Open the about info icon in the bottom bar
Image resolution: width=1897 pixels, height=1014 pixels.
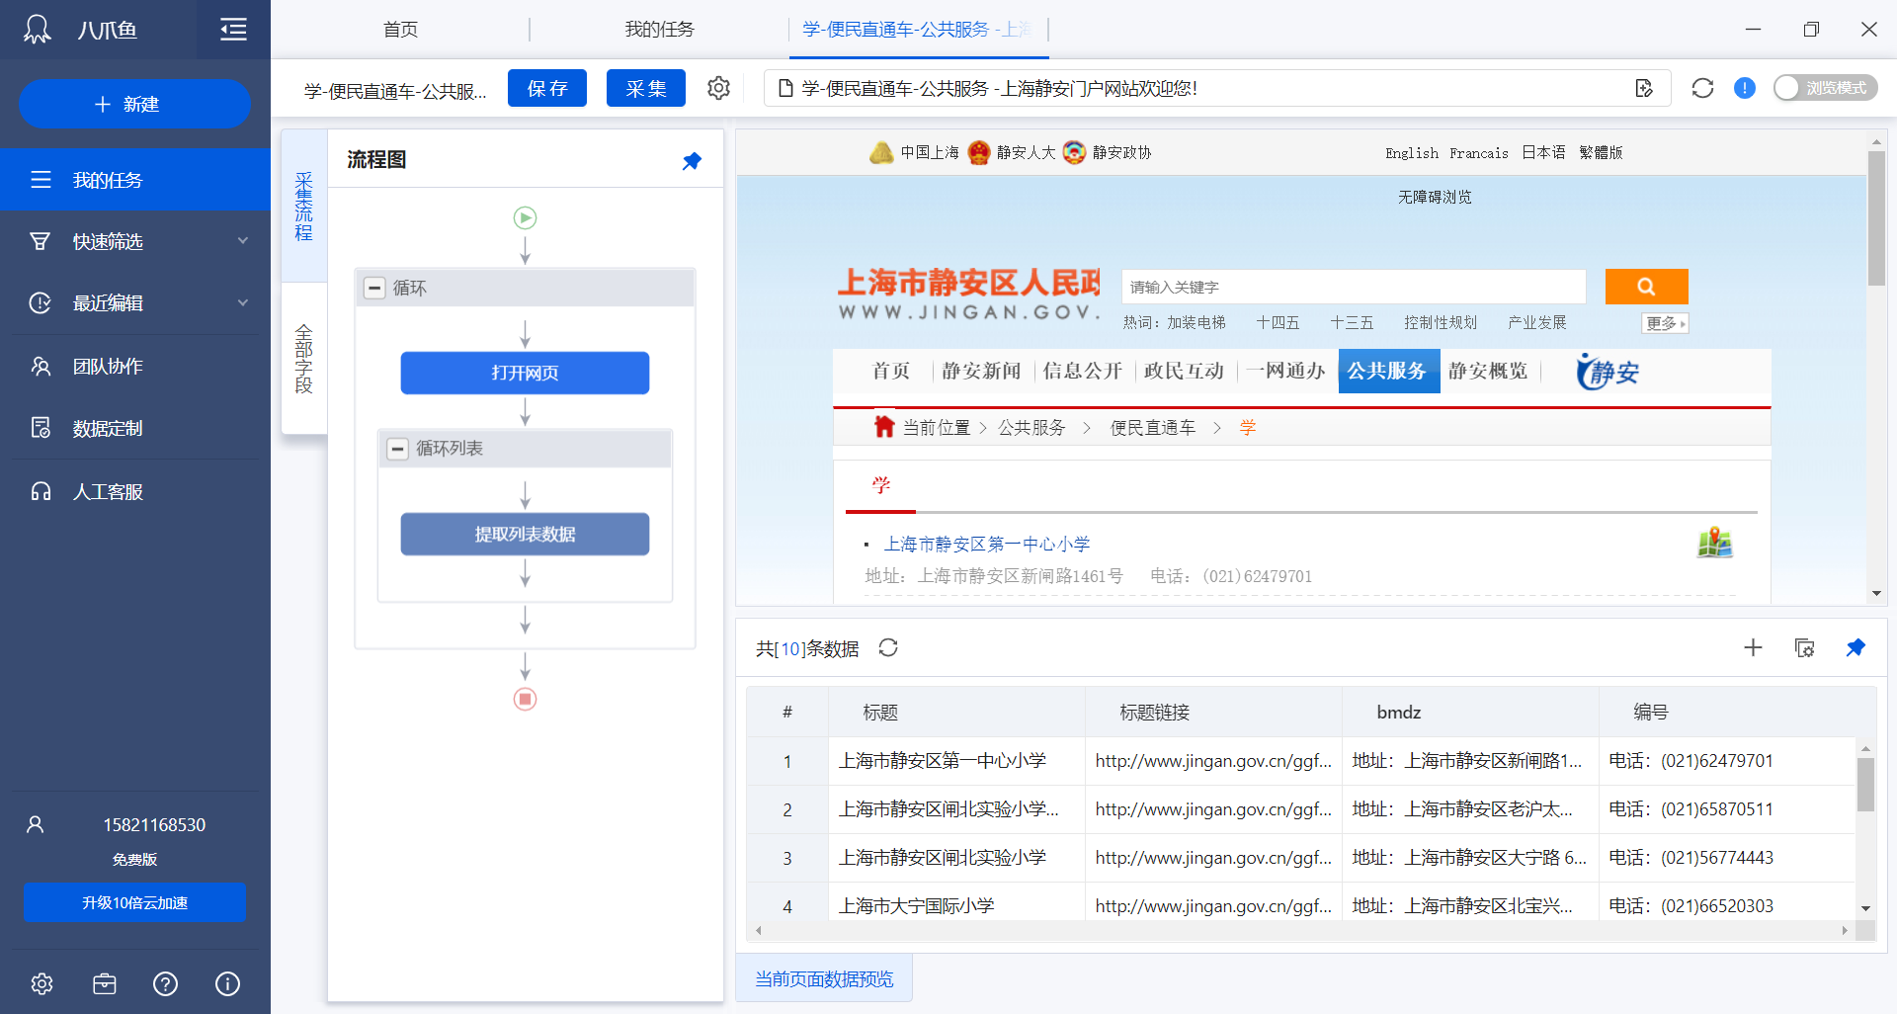[x=227, y=983]
